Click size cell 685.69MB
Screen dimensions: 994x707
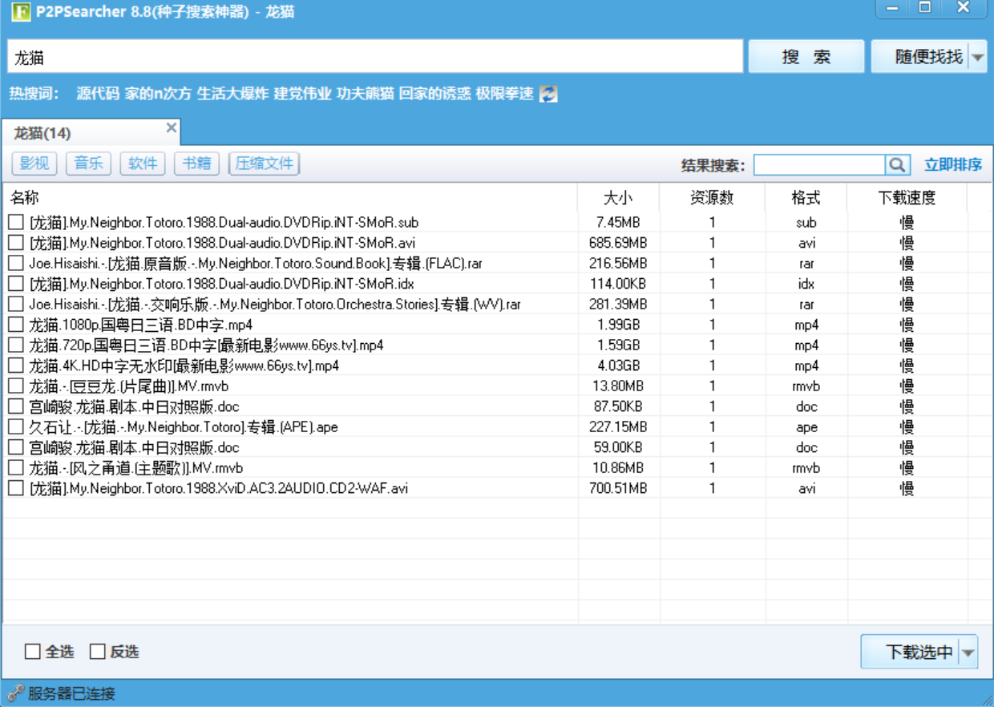point(618,243)
